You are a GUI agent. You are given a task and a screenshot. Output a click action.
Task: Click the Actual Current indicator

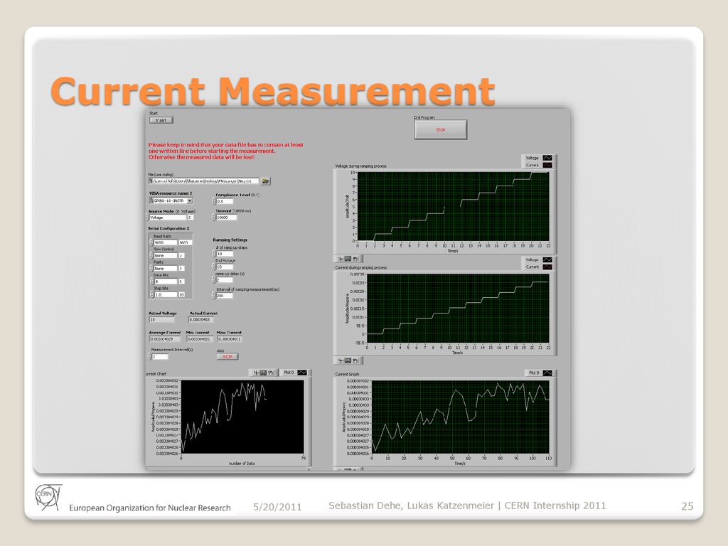(201, 319)
